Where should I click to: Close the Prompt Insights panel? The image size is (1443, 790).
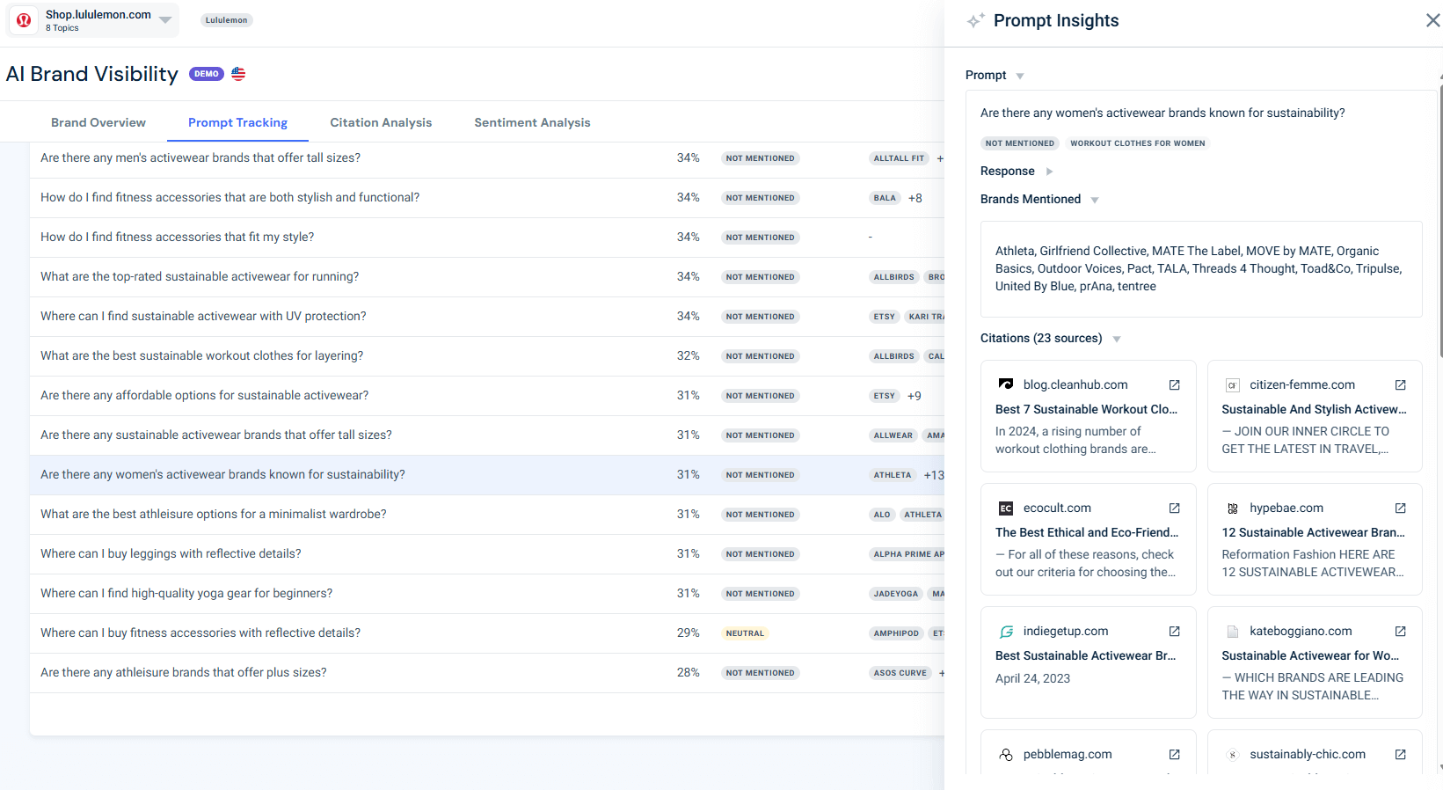[x=1432, y=20]
